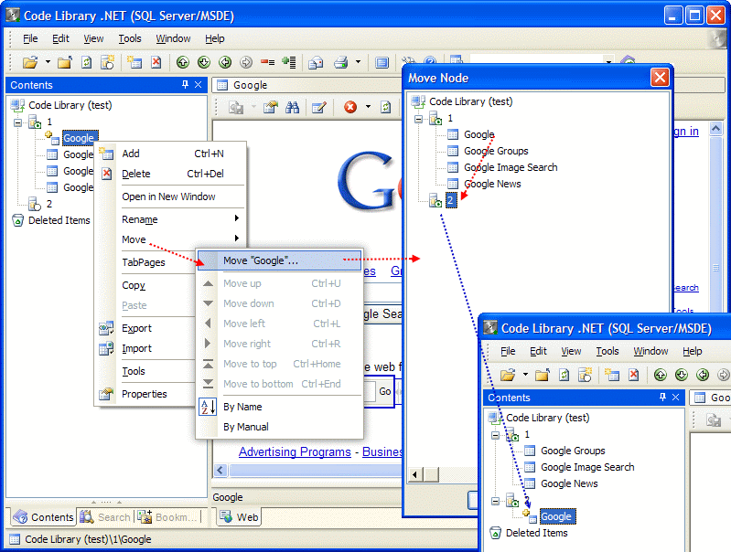Open the Advertising Programs link
The height and width of the screenshot is (552, 731).
pos(295,451)
